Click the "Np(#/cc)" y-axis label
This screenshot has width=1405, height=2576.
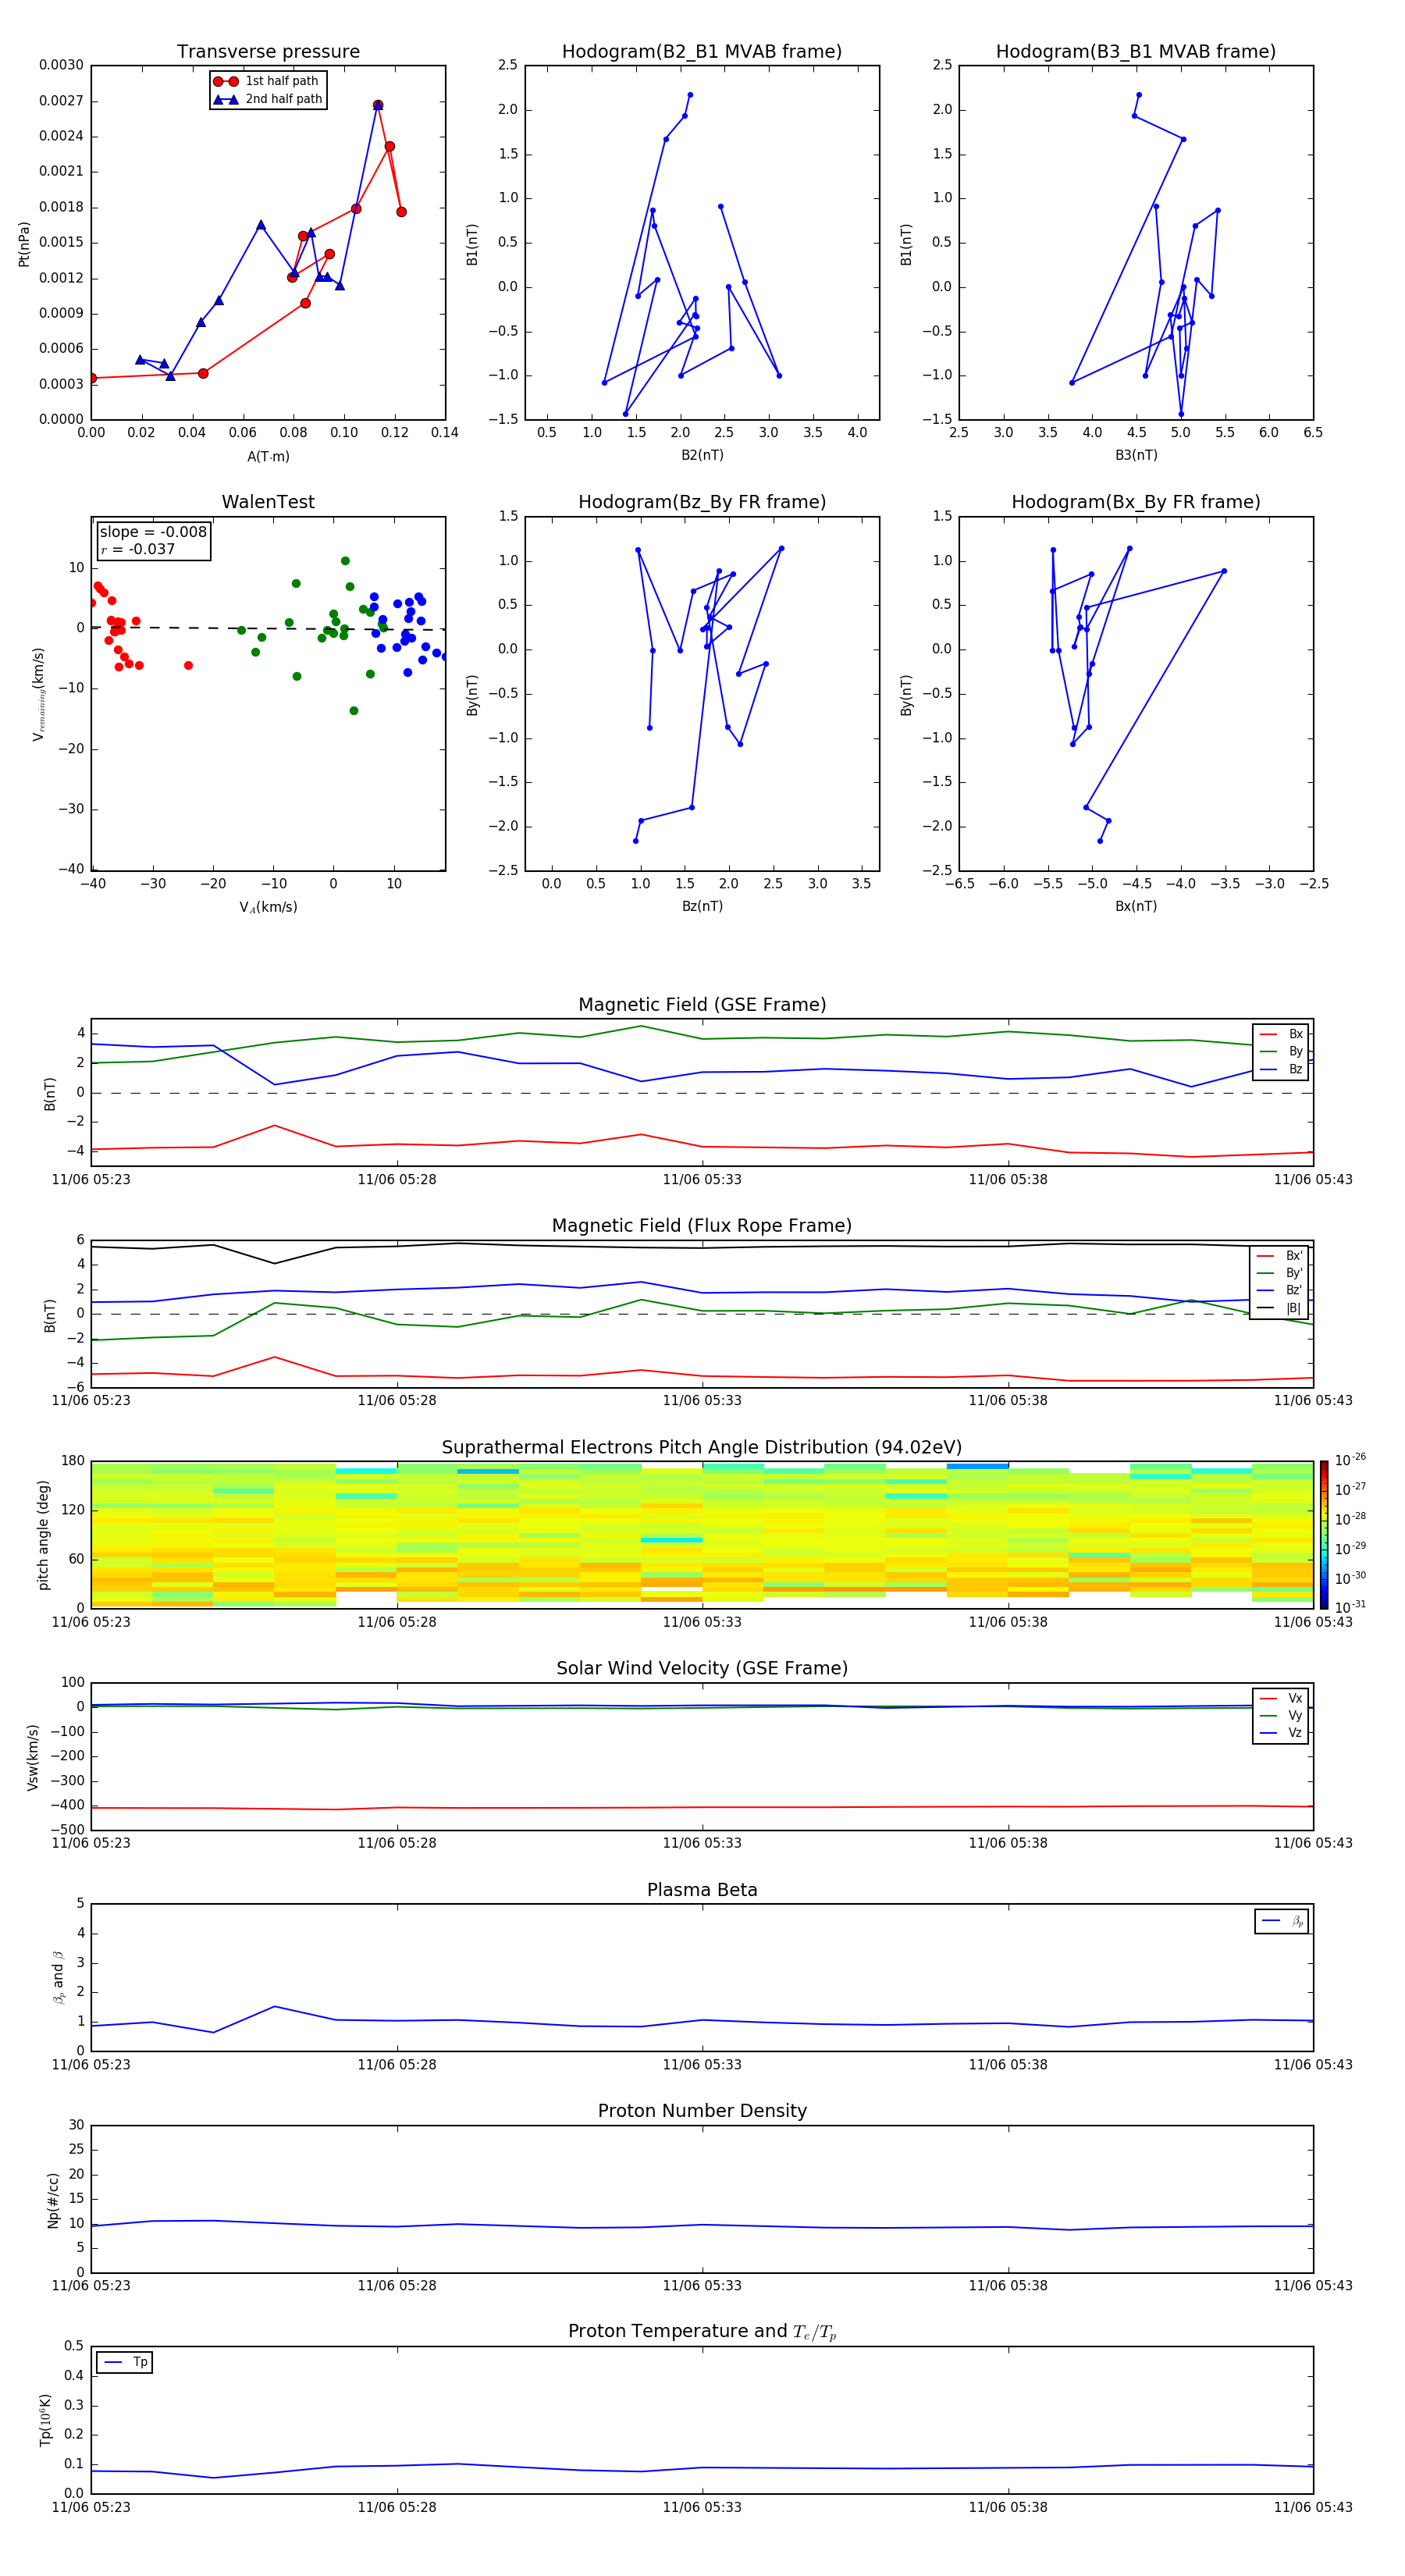point(53,2200)
